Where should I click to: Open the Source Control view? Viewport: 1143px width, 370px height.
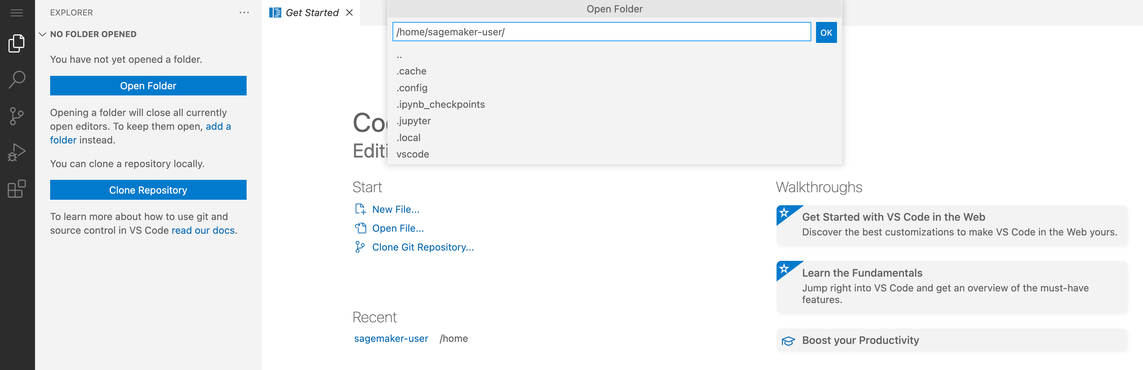click(17, 116)
